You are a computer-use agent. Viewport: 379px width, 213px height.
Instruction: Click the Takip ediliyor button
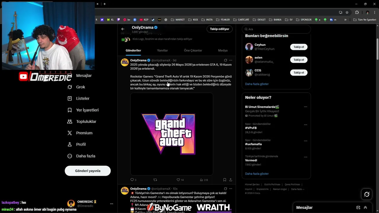click(219, 29)
